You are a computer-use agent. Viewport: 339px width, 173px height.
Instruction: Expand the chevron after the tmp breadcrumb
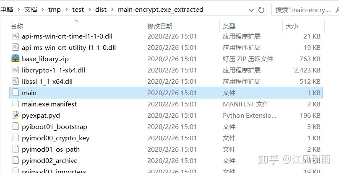pos(66,10)
